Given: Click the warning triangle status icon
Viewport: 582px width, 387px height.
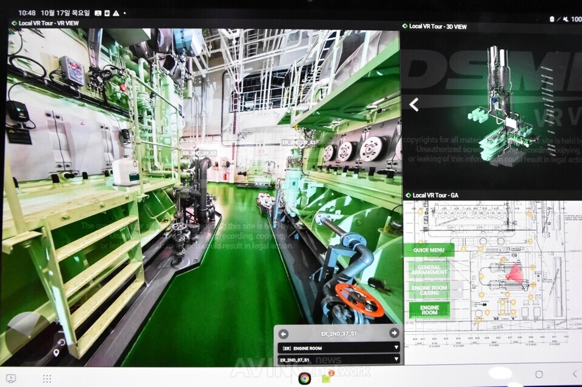Looking at the screenshot, I should coord(116,13).
